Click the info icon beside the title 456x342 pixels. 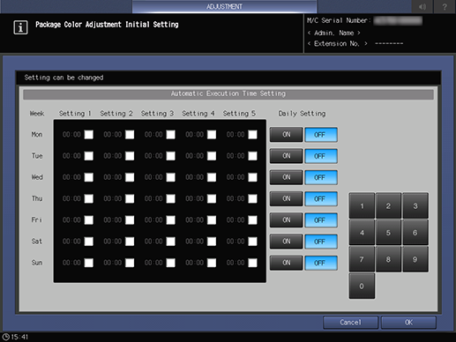[20, 27]
